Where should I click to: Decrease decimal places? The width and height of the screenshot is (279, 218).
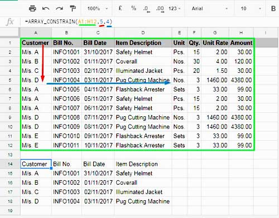coord(146,9)
